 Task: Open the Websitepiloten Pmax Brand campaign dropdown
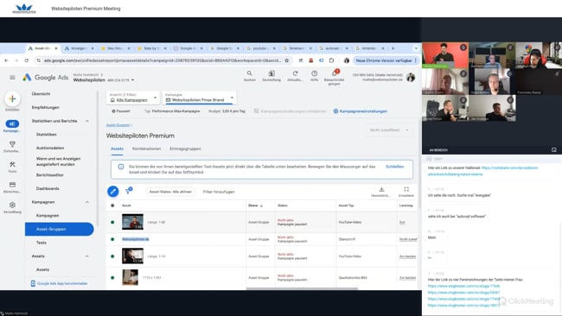pos(199,98)
